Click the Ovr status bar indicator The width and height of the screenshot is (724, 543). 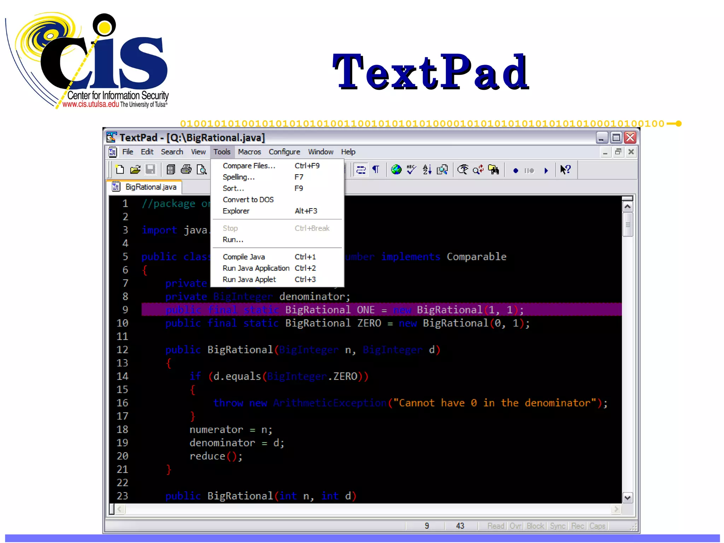click(x=515, y=526)
